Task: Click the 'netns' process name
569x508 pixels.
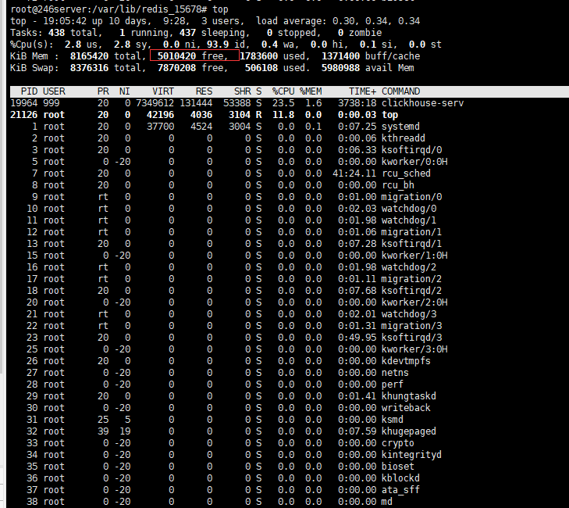Action: (x=395, y=373)
